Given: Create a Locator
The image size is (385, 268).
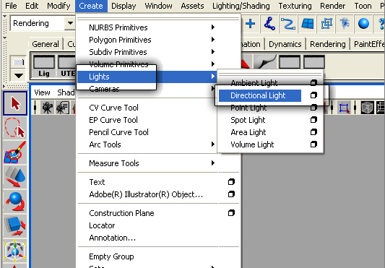Looking at the screenshot, I should (x=102, y=225).
